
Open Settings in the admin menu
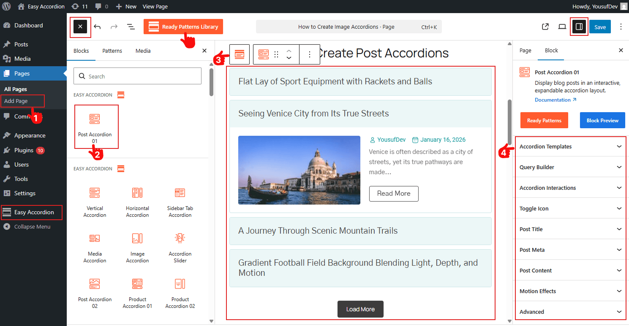click(33, 193)
